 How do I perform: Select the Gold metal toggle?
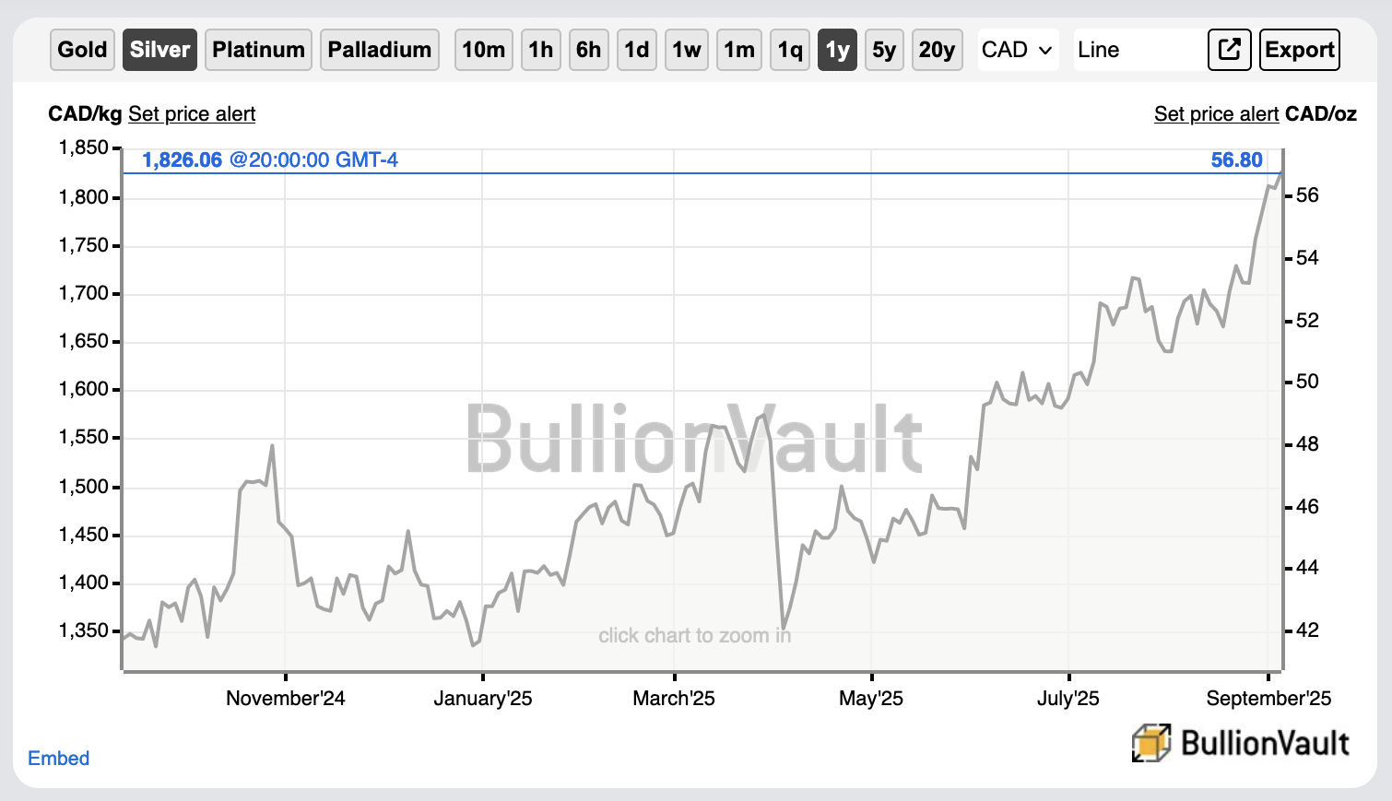[82, 50]
